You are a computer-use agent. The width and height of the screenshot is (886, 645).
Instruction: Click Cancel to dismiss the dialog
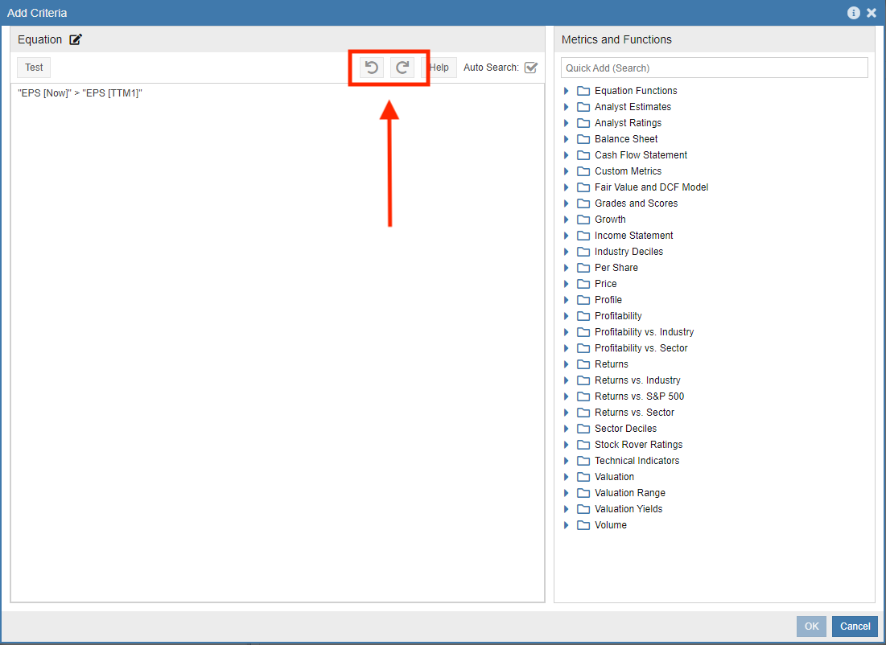pos(855,627)
